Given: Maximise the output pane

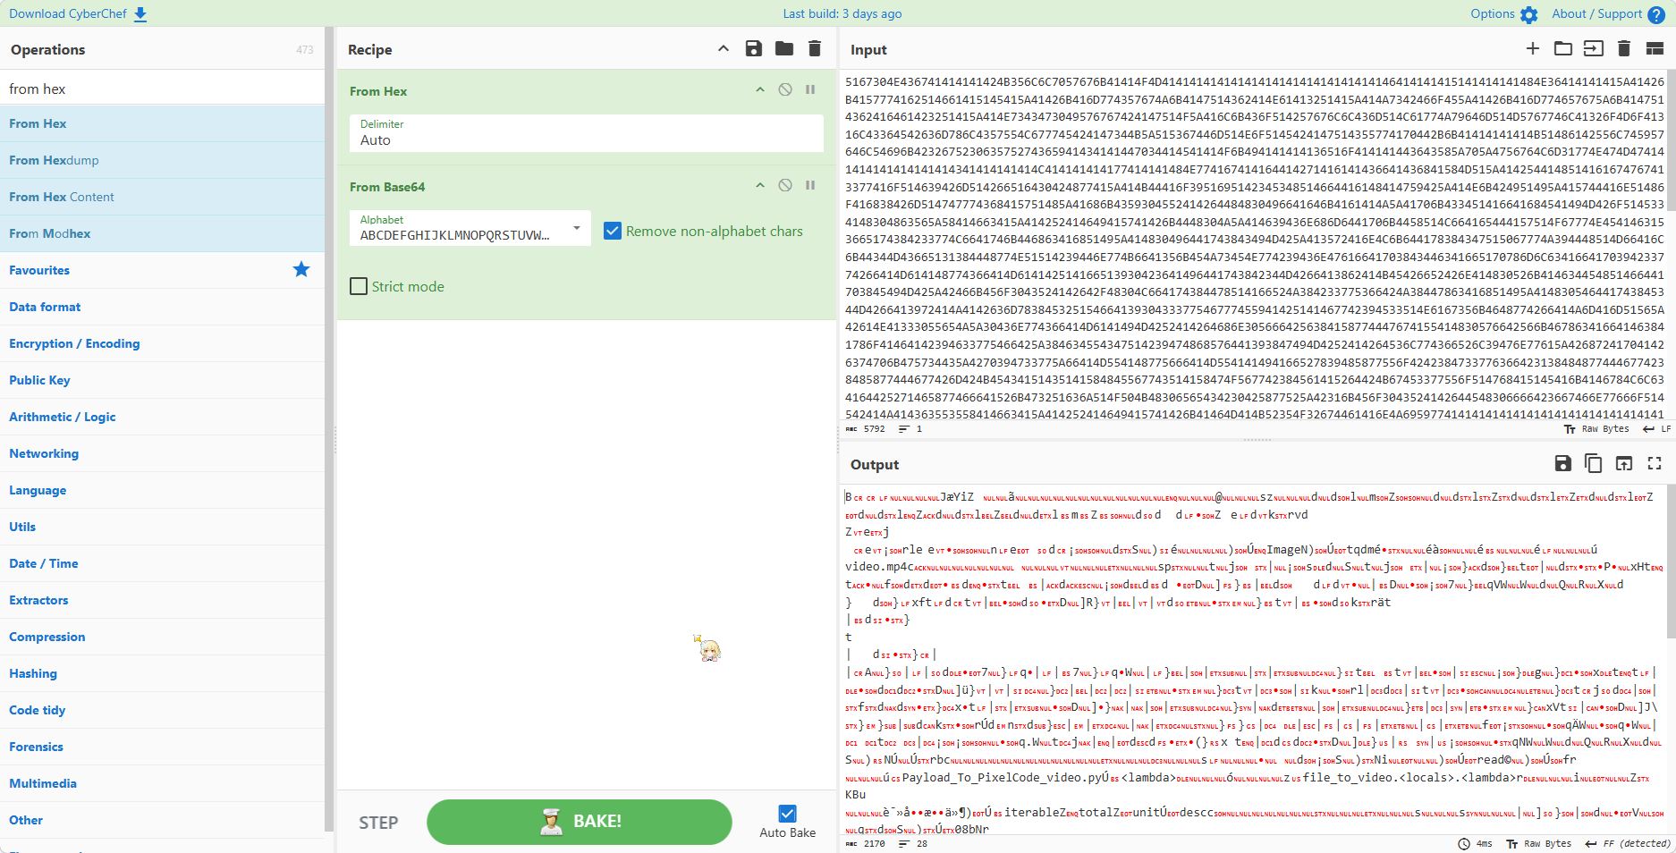Looking at the screenshot, I should [x=1655, y=463].
